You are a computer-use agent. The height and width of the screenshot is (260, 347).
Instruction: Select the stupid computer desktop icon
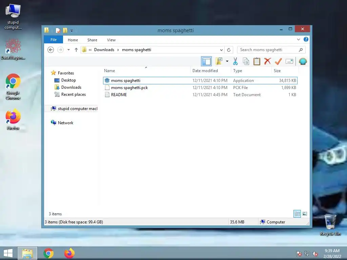click(x=13, y=17)
